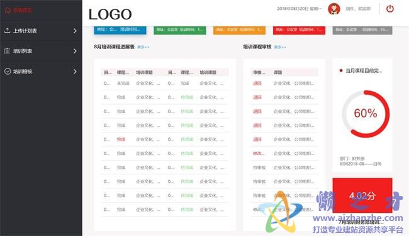Click the LOGO in the header
This screenshot has height=236, width=409.
110,14
